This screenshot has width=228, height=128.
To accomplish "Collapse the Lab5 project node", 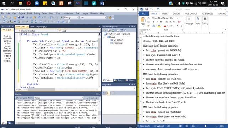I will coord(104,37).
